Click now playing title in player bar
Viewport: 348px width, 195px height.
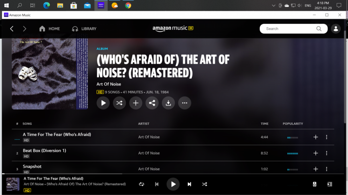tap(53, 178)
